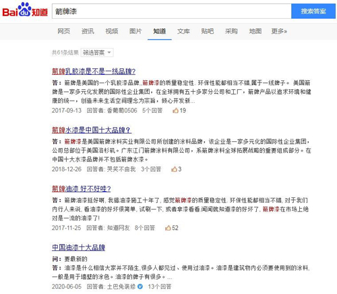This screenshot has height=294, width=337.
Task: Click the 搜索答案 search button
Action: click(x=313, y=11)
